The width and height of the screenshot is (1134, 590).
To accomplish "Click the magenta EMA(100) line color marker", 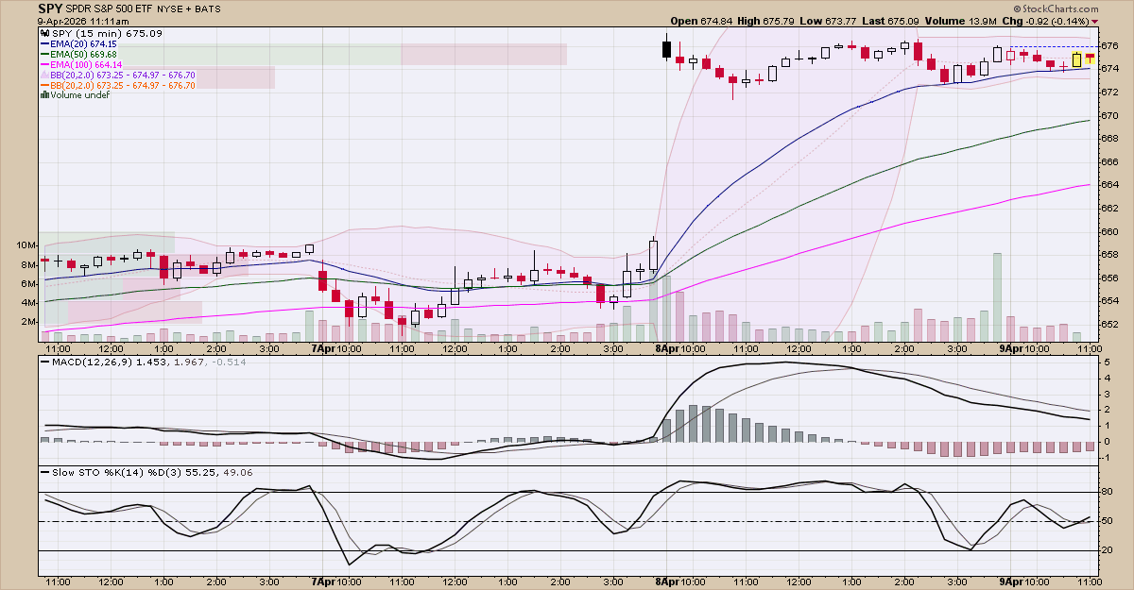I will pyautogui.click(x=44, y=65).
